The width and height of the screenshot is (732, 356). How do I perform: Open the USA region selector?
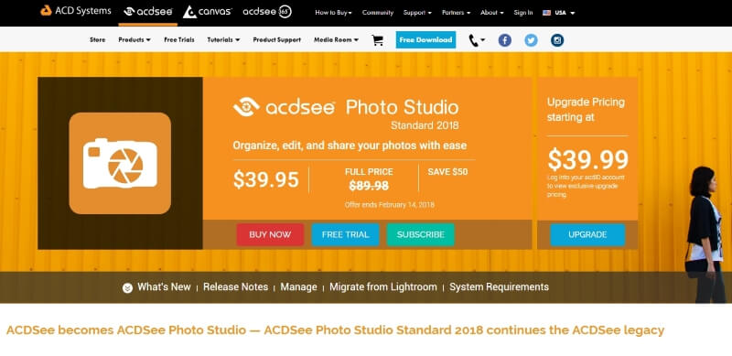[559, 13]
